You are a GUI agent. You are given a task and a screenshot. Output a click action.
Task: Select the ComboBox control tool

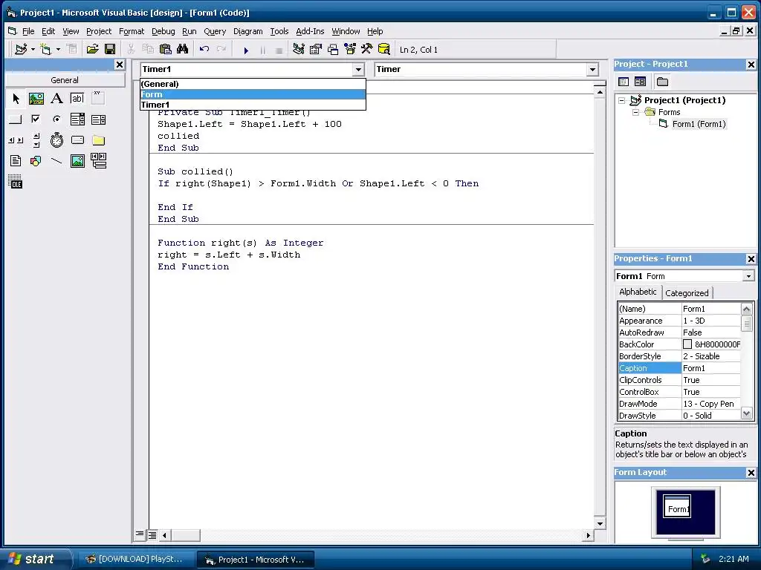[x=77, y=119]
